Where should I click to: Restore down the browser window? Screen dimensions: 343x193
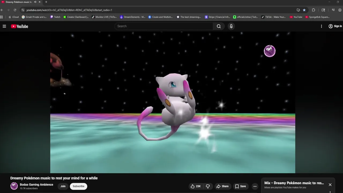click(338, 2)
